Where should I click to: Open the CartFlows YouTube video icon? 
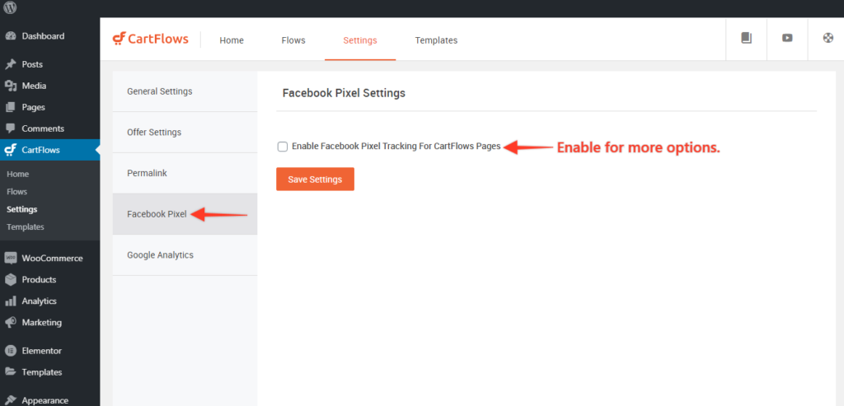[x=787, y=38]
